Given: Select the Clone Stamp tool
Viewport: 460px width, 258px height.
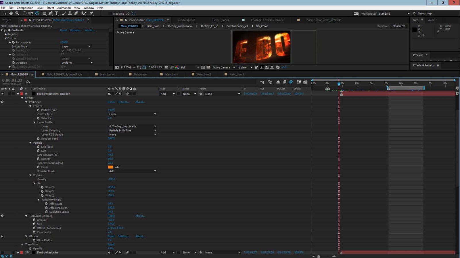Looking at the screenshot, I should [x=70, y=13].
